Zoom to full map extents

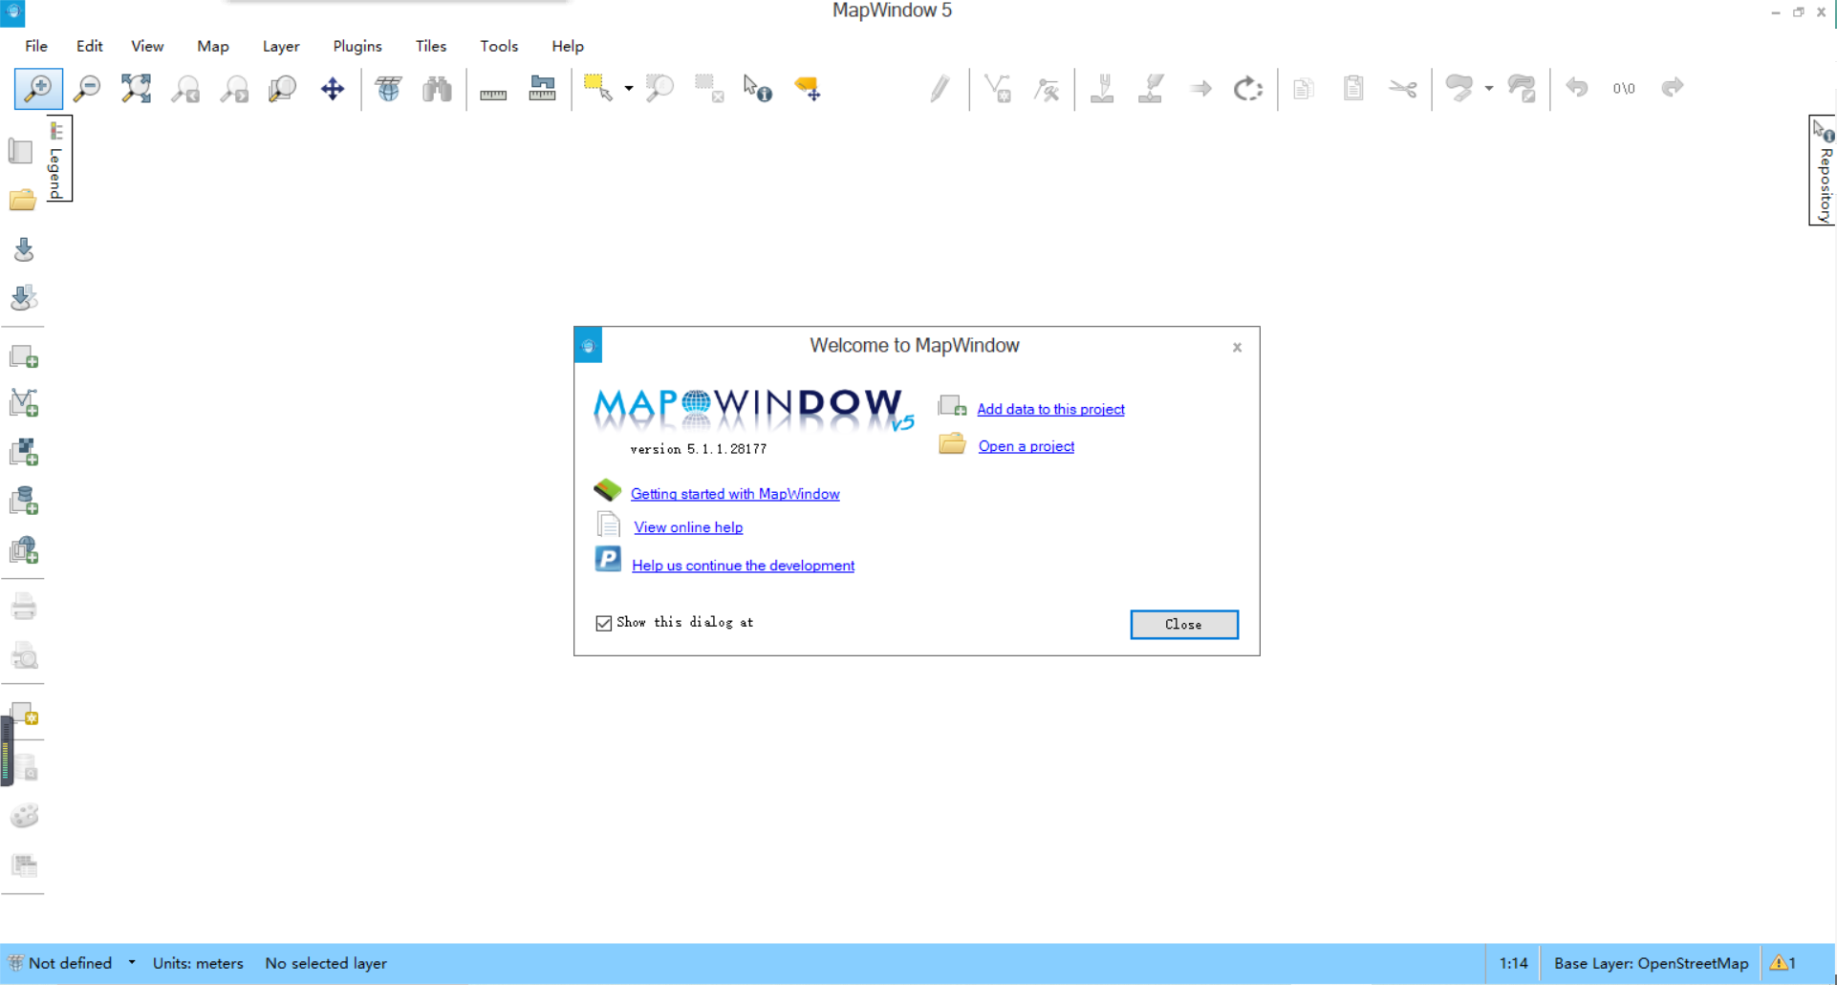point(137,89)
